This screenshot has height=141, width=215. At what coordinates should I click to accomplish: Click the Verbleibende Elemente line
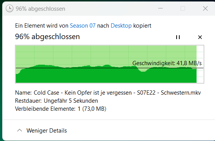click(61, 109)
